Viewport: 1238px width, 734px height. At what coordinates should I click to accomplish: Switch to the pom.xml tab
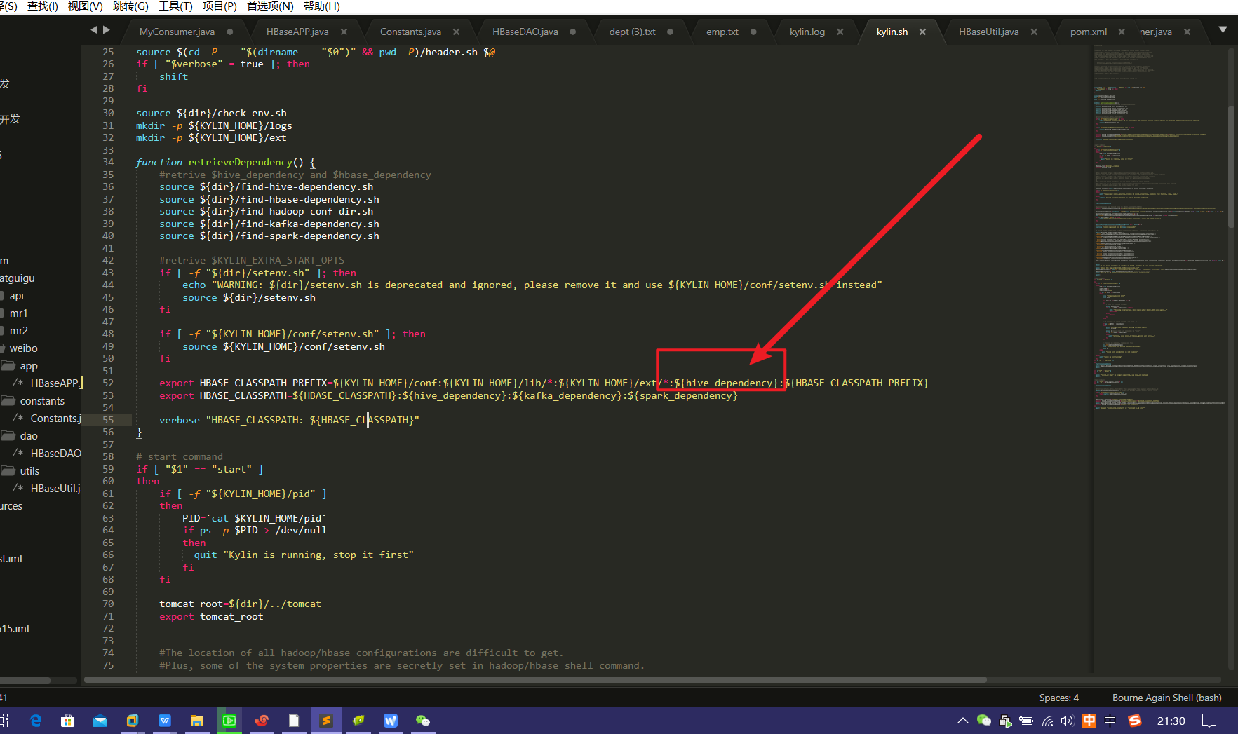click(1088, 32)
